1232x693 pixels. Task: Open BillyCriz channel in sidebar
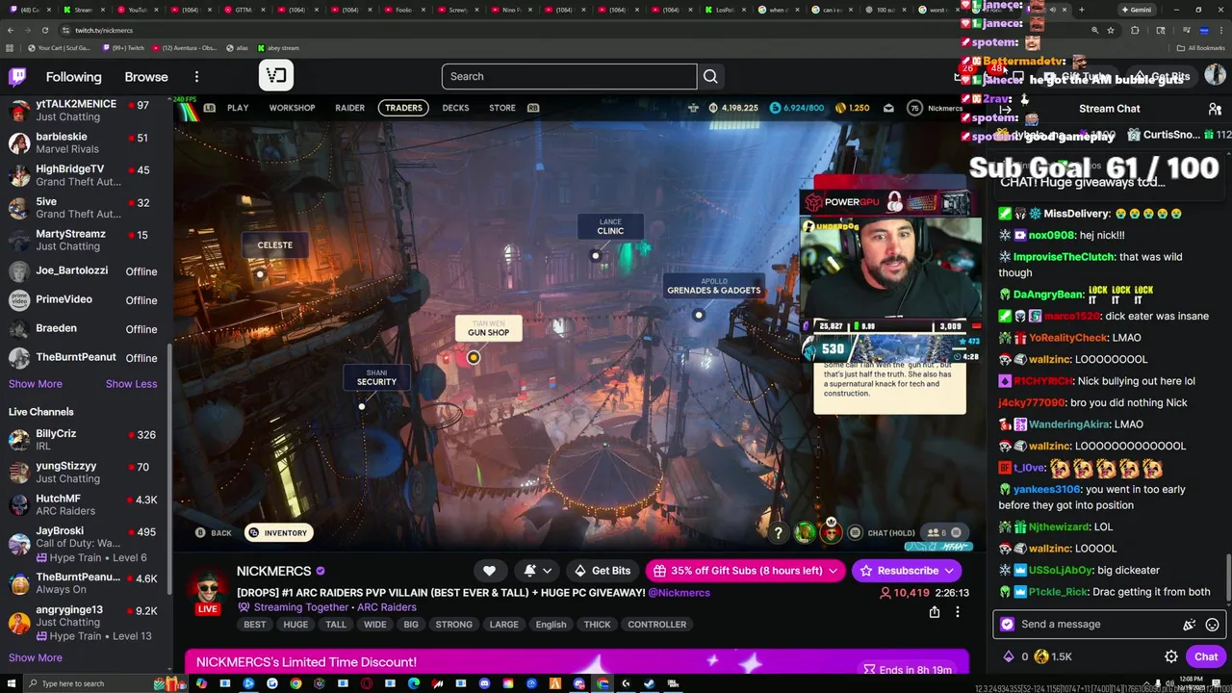pyautogui.click(x=85, y=440)
